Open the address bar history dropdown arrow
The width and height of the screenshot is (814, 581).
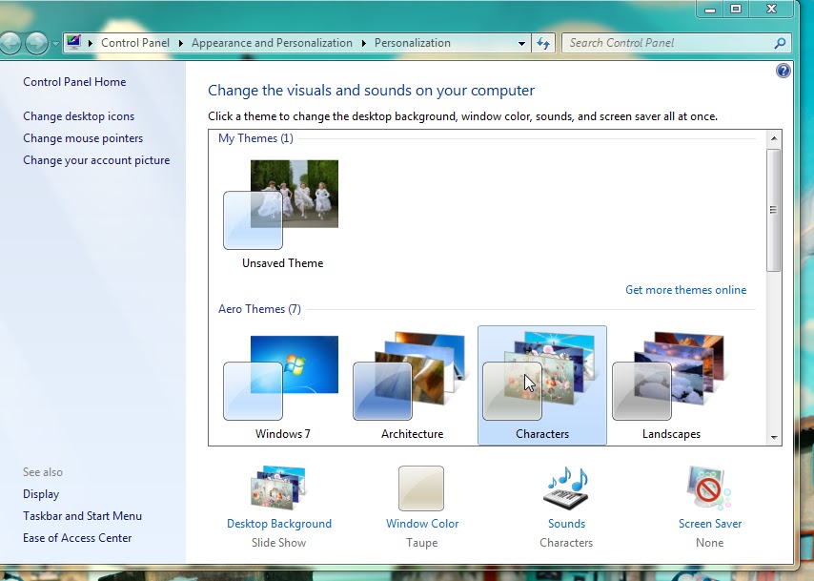click(x=521, y=44)
